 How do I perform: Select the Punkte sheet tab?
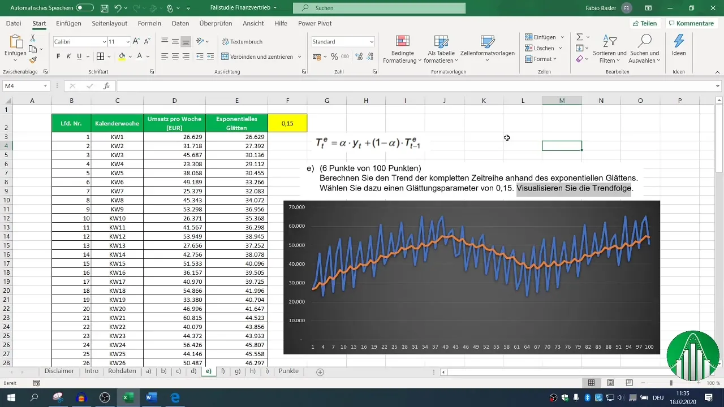[x=288, y=371]
